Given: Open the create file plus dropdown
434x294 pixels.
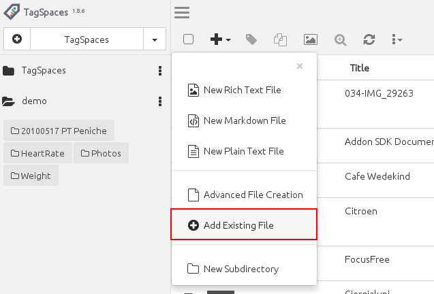Looking at the screenshot, I should tap(220, 39).
